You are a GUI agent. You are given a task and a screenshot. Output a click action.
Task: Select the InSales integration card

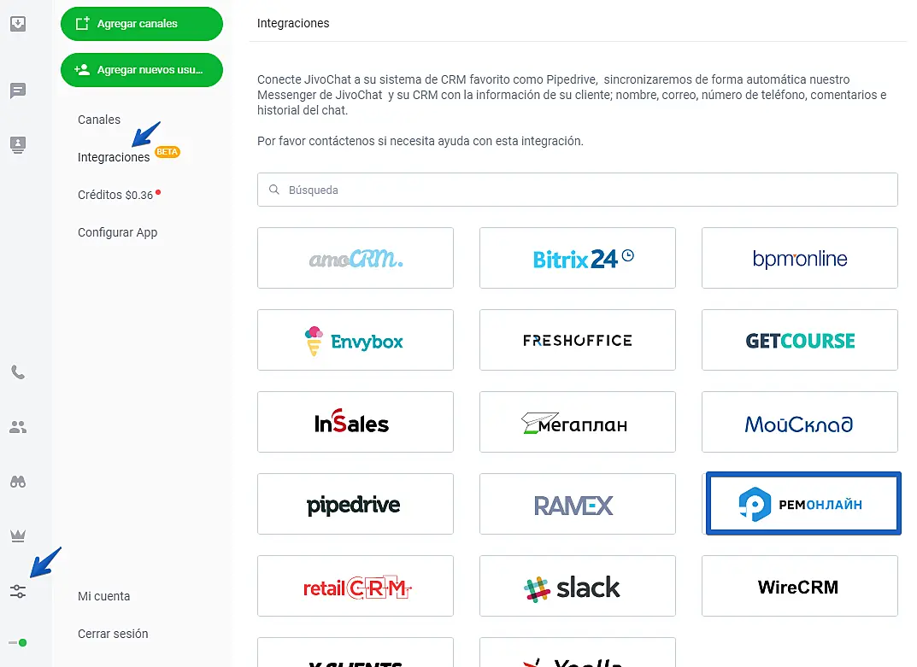[x=355, y=422]
